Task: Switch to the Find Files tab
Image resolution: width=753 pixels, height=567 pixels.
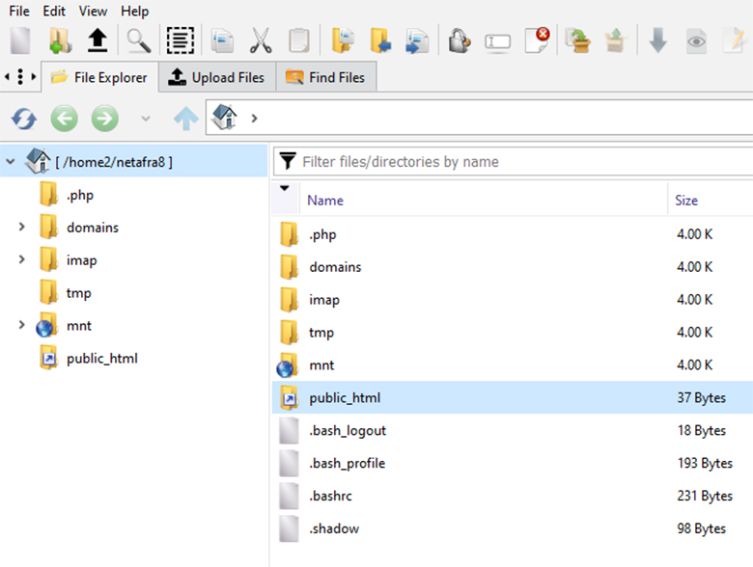Action: click(x=326, y=77)
